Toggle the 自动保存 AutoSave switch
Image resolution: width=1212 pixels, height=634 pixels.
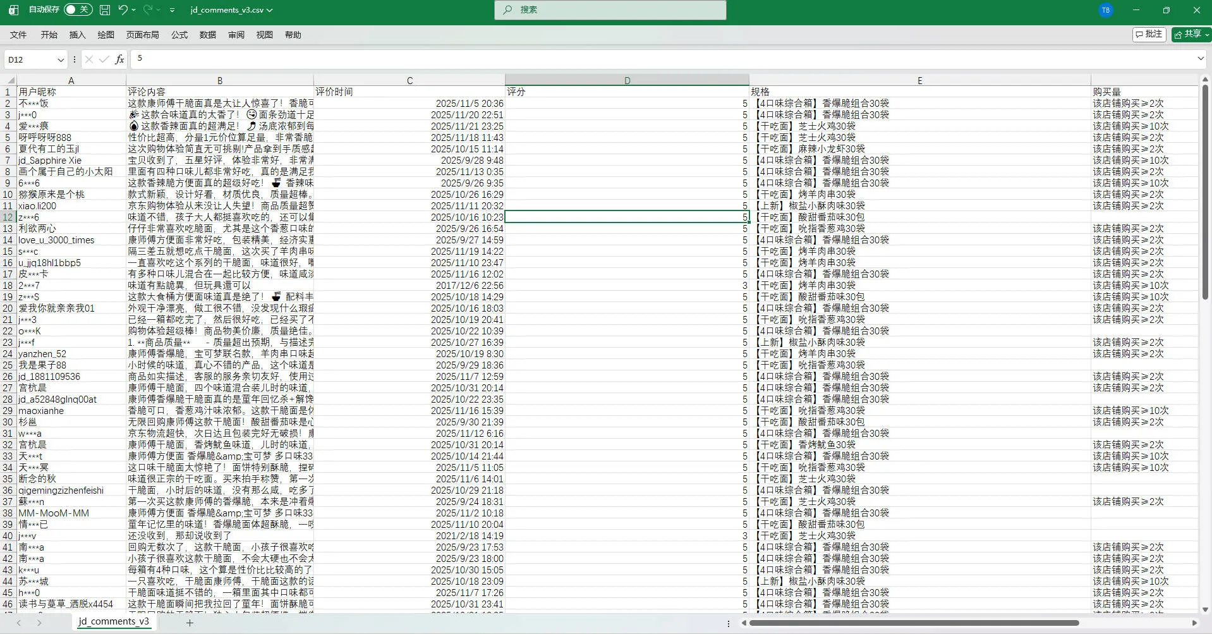(x=78, y=10)
